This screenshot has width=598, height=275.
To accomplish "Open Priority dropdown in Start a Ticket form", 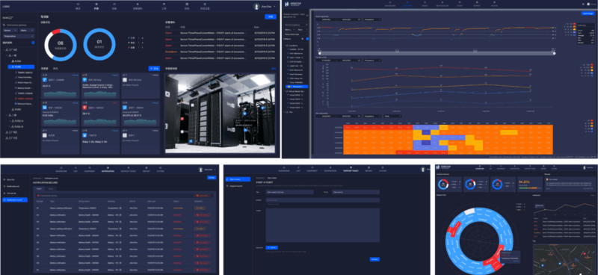I will tap(356, 192).
